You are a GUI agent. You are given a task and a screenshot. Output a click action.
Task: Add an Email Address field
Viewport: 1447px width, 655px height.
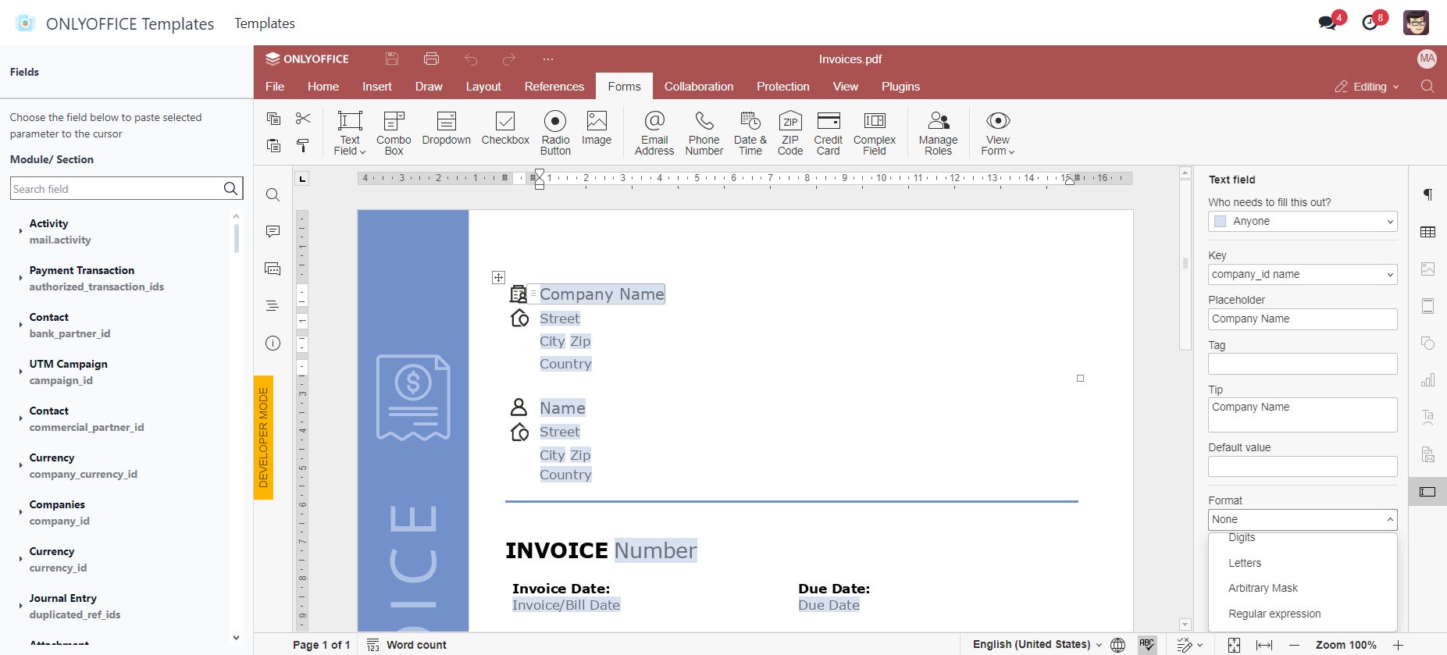654,132
